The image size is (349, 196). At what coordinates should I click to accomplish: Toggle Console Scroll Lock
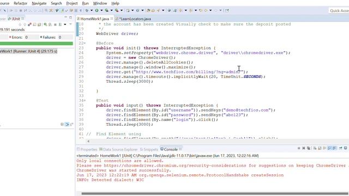pos(320,148)
